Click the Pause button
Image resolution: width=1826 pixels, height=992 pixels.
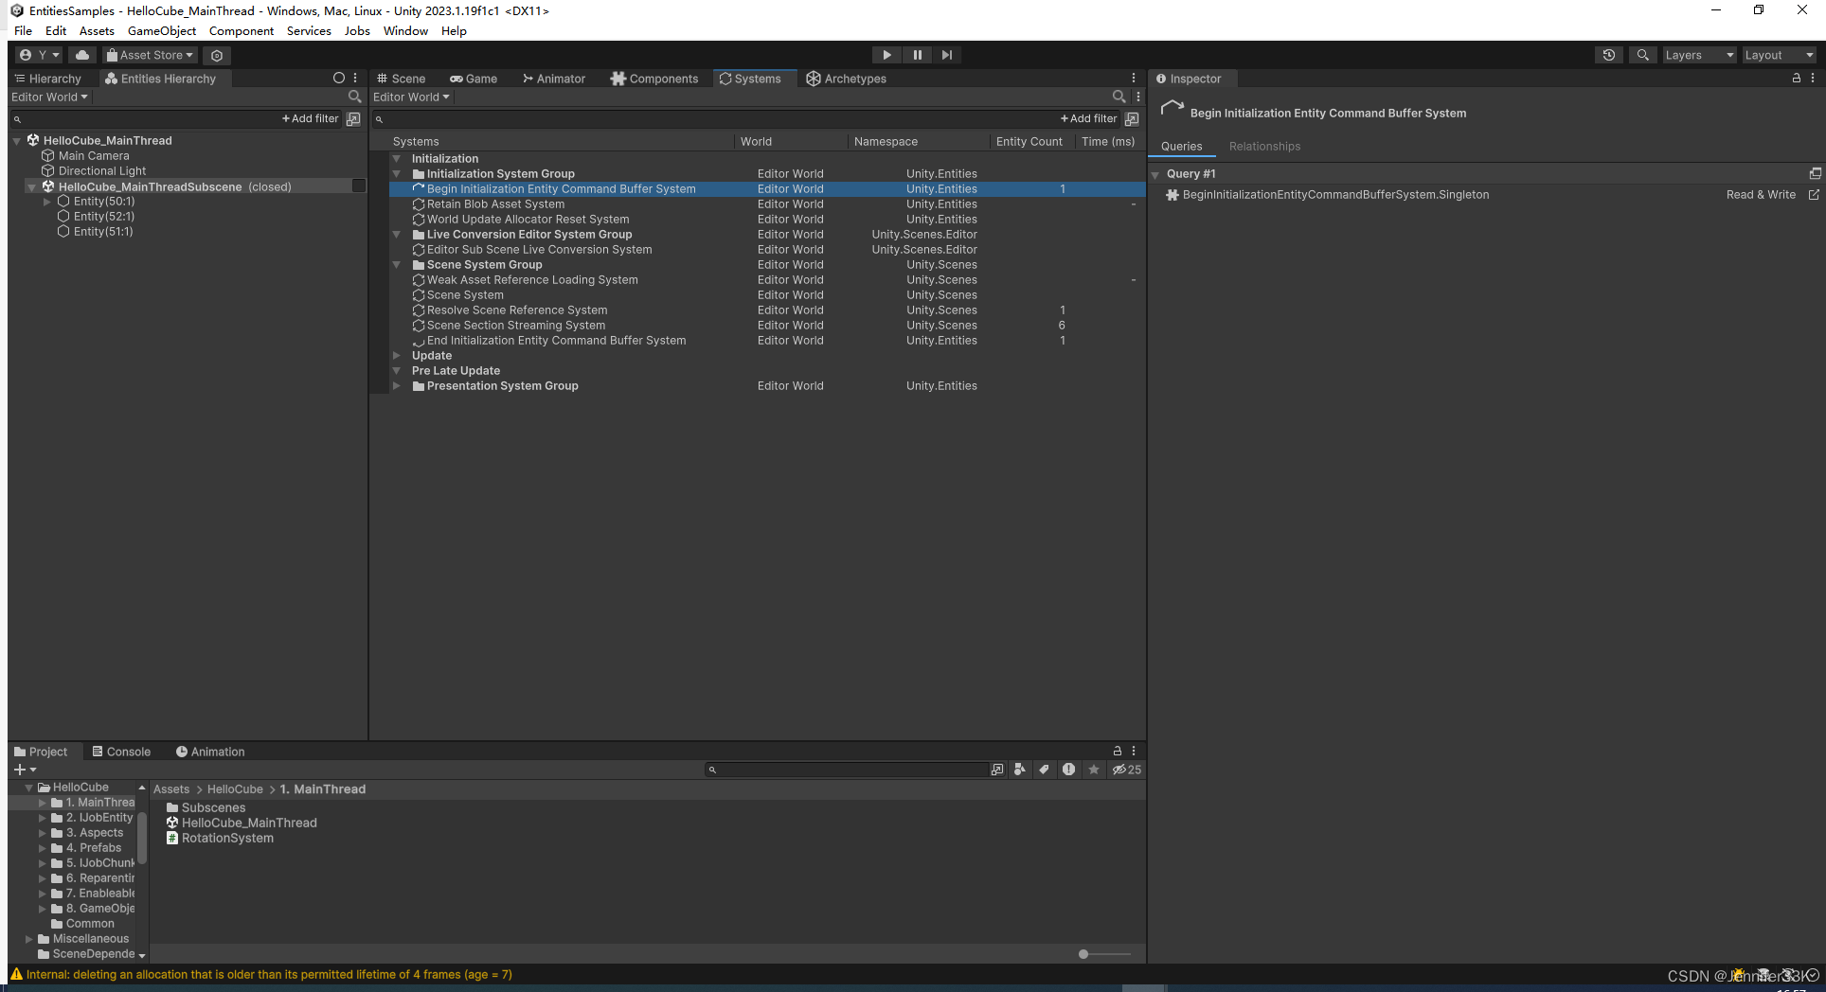(917, 55)
